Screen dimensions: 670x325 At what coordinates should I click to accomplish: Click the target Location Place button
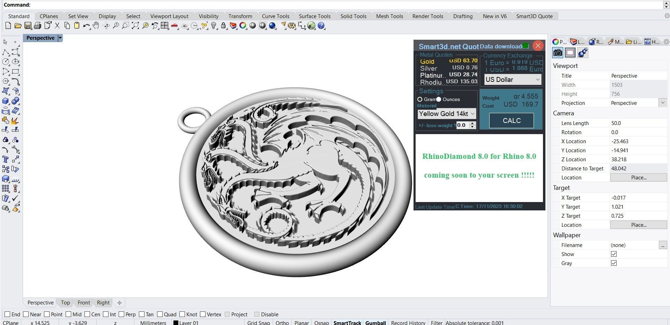click(639, 225)
